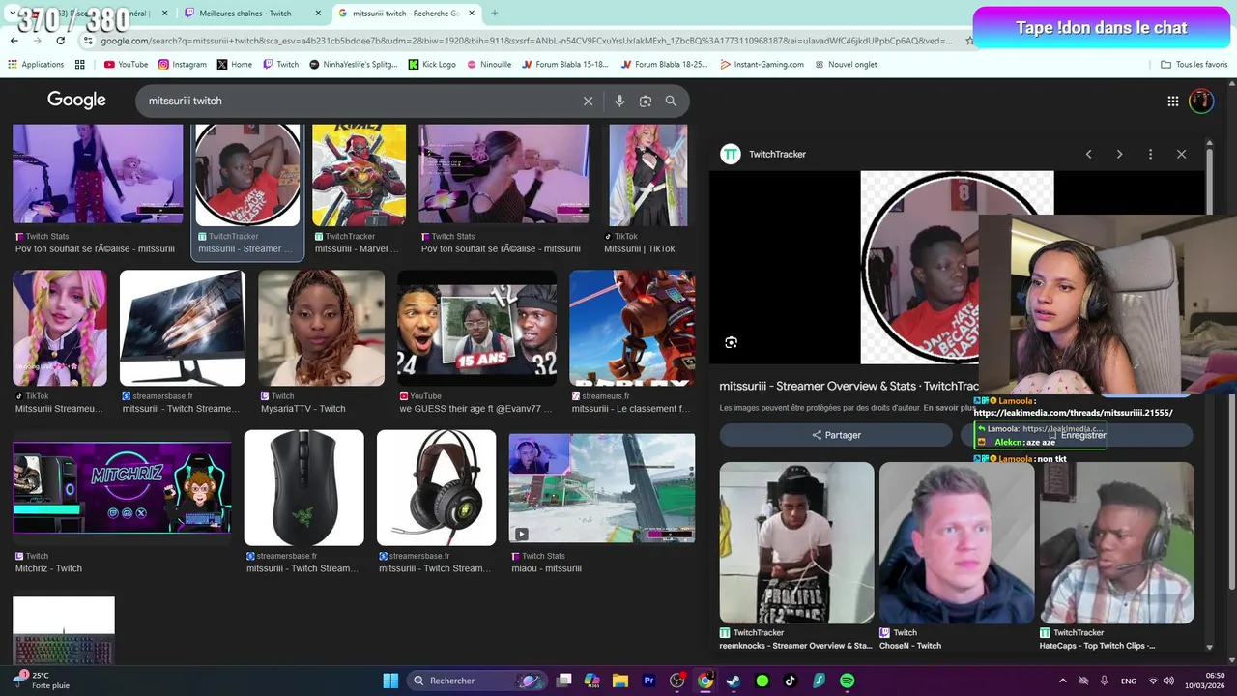Open the YouTube bookmark
This screenshot has width=1237, height=696.
126,64
